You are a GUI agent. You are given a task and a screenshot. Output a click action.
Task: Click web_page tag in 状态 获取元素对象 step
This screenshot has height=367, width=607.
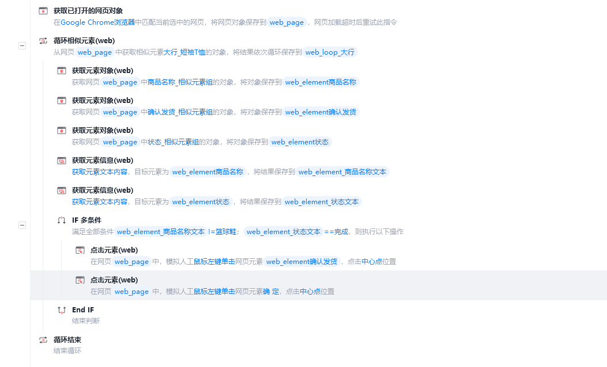[120, 142]
